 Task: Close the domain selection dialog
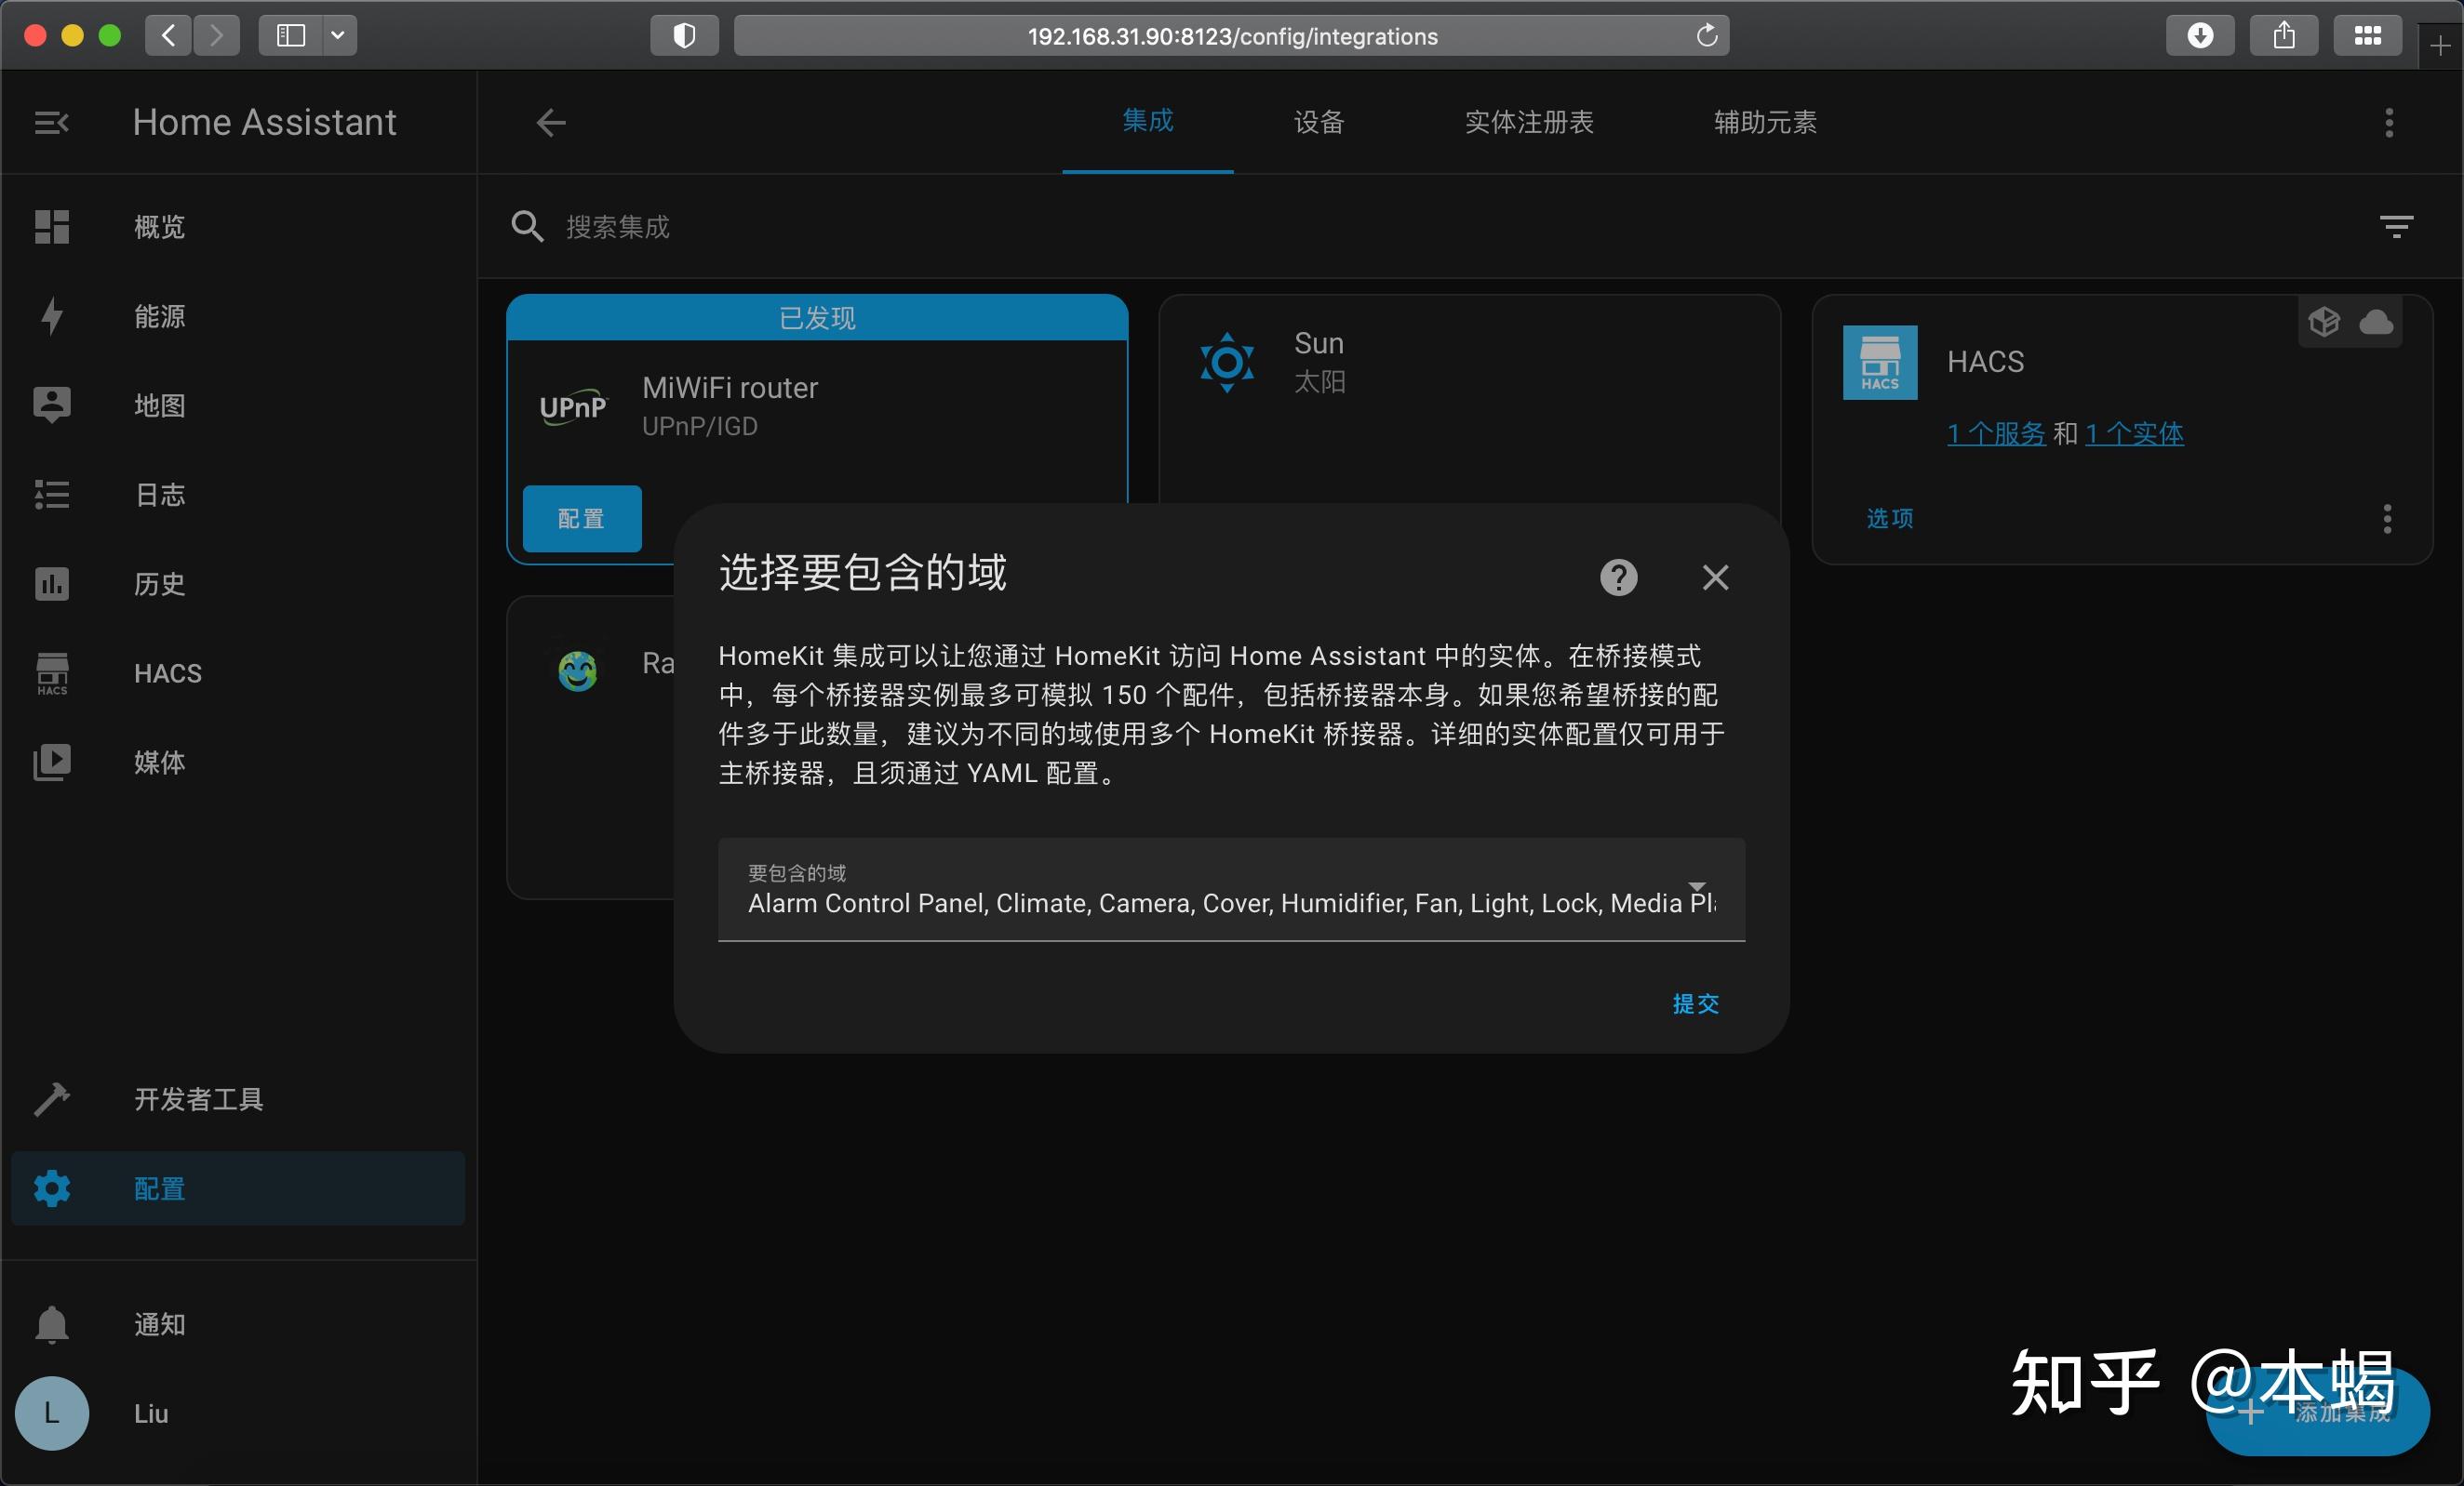1715,577
